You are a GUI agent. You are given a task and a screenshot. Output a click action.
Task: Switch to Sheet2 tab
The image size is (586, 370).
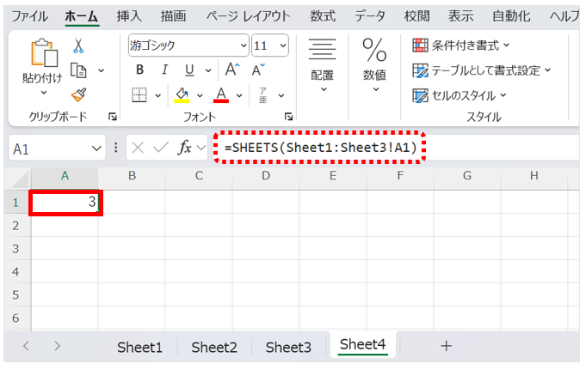(214, 347)
